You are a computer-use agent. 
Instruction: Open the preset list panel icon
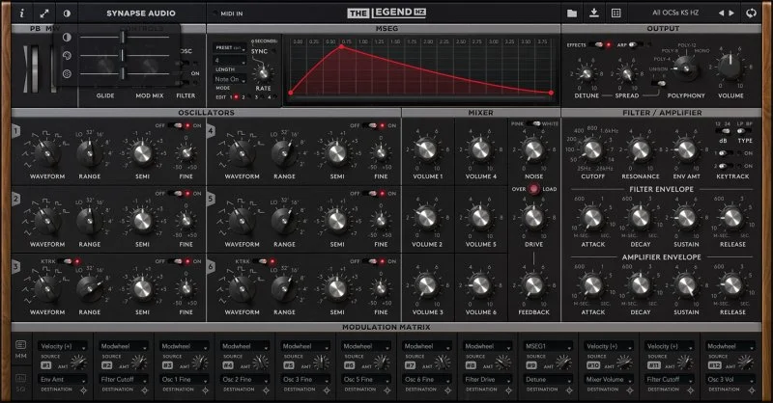pyautogui.click(x=616, y=13)
